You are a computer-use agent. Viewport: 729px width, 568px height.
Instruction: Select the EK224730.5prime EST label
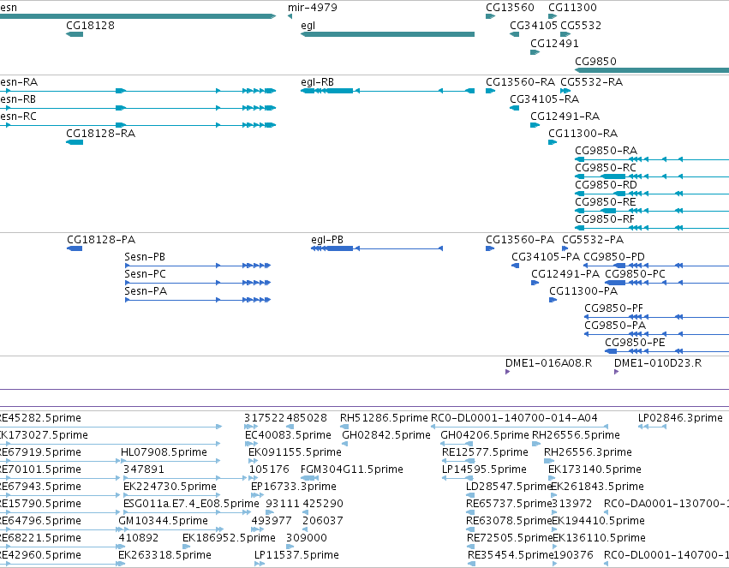[170, 487]
